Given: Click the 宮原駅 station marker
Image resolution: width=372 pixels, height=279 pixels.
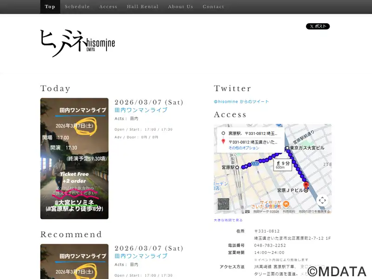Looking at the screenshot, I should [237, 167].
